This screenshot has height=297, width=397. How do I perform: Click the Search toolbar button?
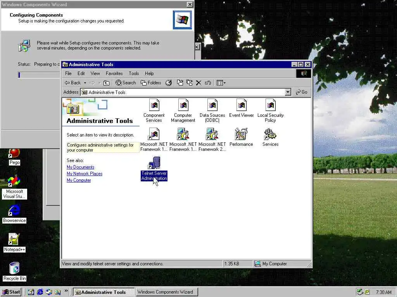point(126,83)
